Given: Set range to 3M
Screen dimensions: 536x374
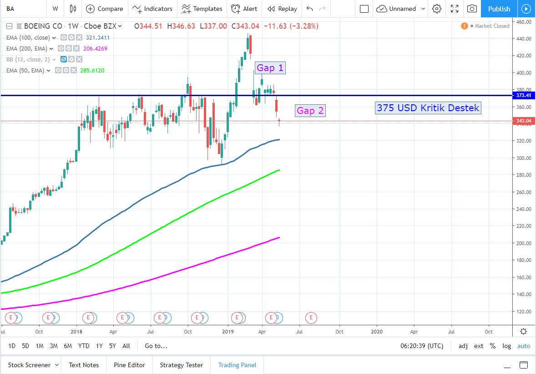Looking at the screenshot, I should coord(53,346).
